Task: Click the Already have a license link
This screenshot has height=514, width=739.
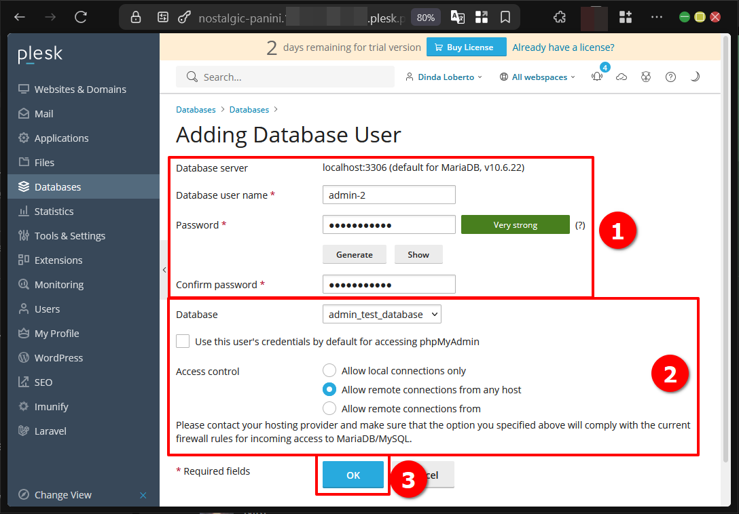Action: pyautogui.click(x=563, y=47)
